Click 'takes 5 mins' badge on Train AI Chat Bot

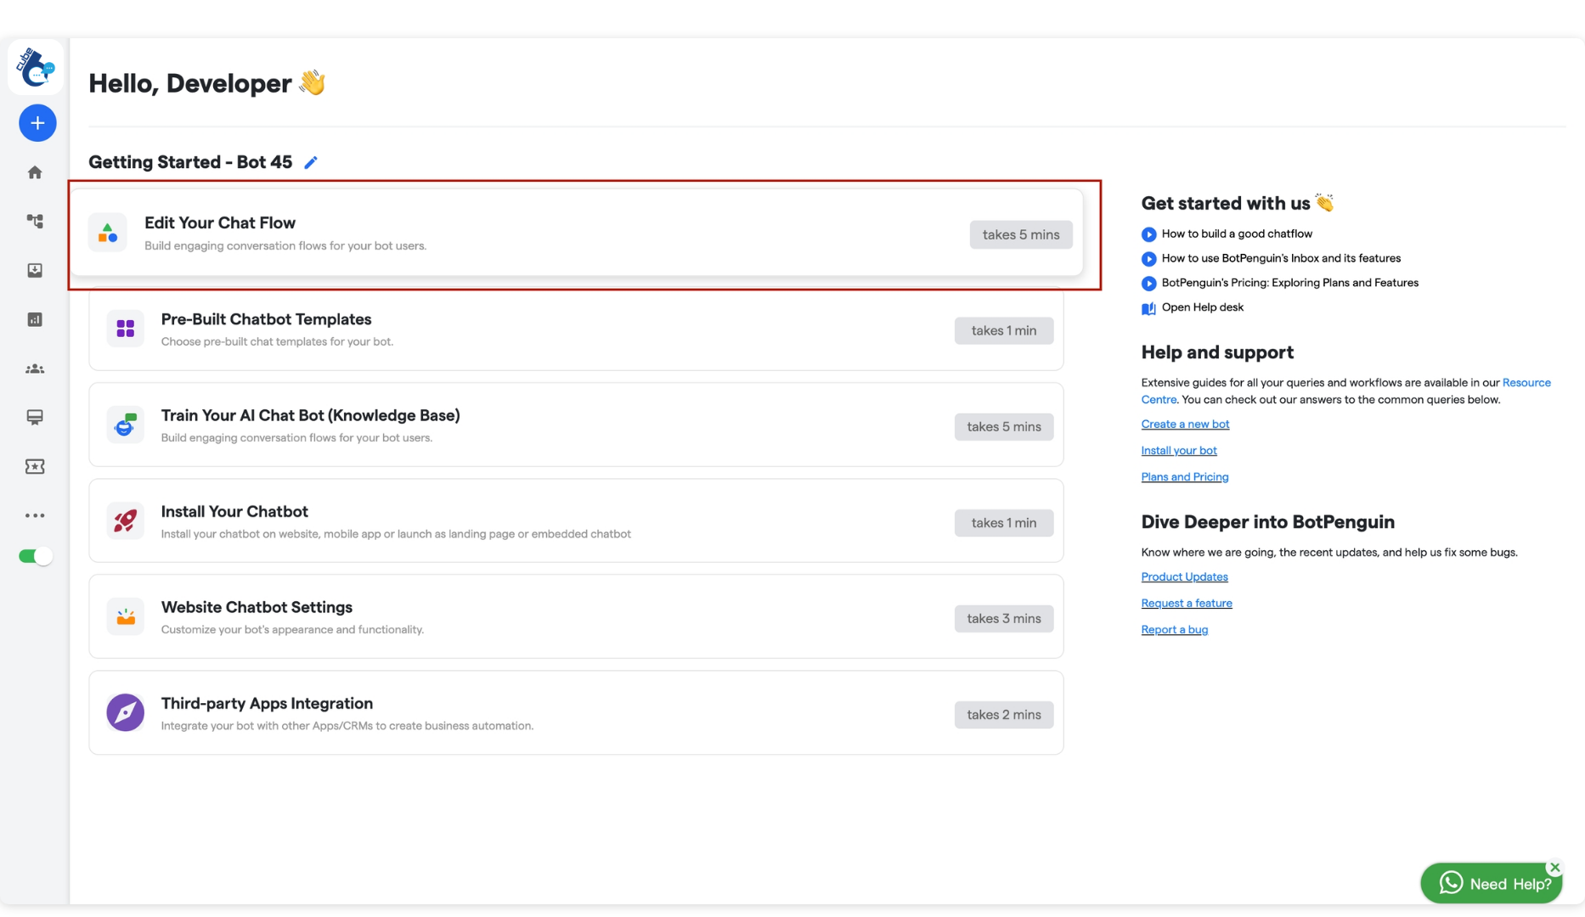(x=1004, y=426)
